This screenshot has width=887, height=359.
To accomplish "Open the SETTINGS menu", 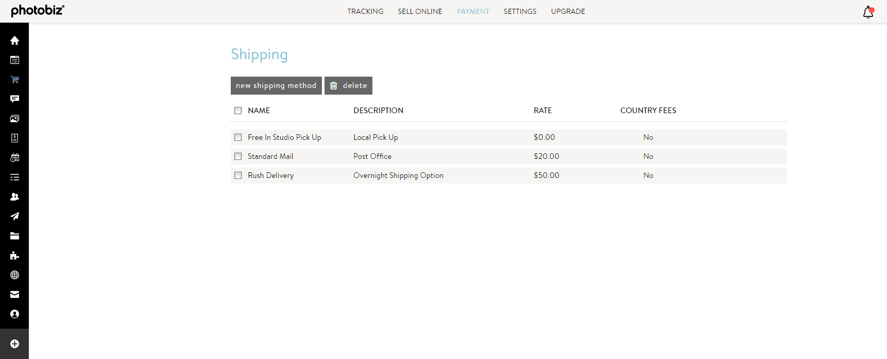I will click(x=520, y=11).
